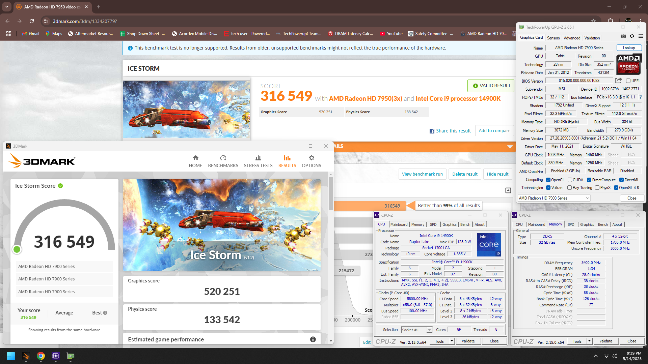Click the collapse icon above the score chart
The height and width of the screenshot is (364, 648).
tap(508, 190)
